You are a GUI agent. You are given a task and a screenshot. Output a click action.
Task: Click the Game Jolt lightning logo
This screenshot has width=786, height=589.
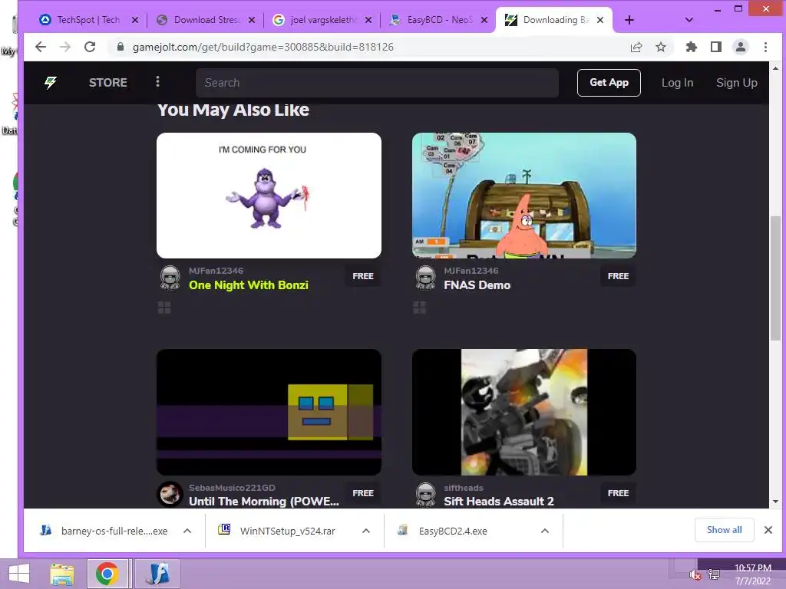tap(51, 83)
